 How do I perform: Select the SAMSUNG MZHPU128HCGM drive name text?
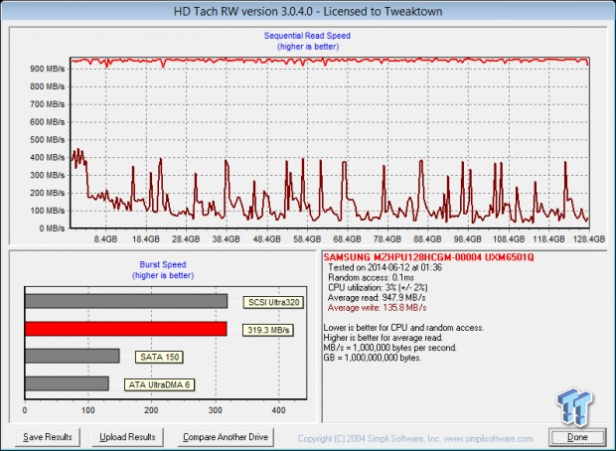(428, 257)
